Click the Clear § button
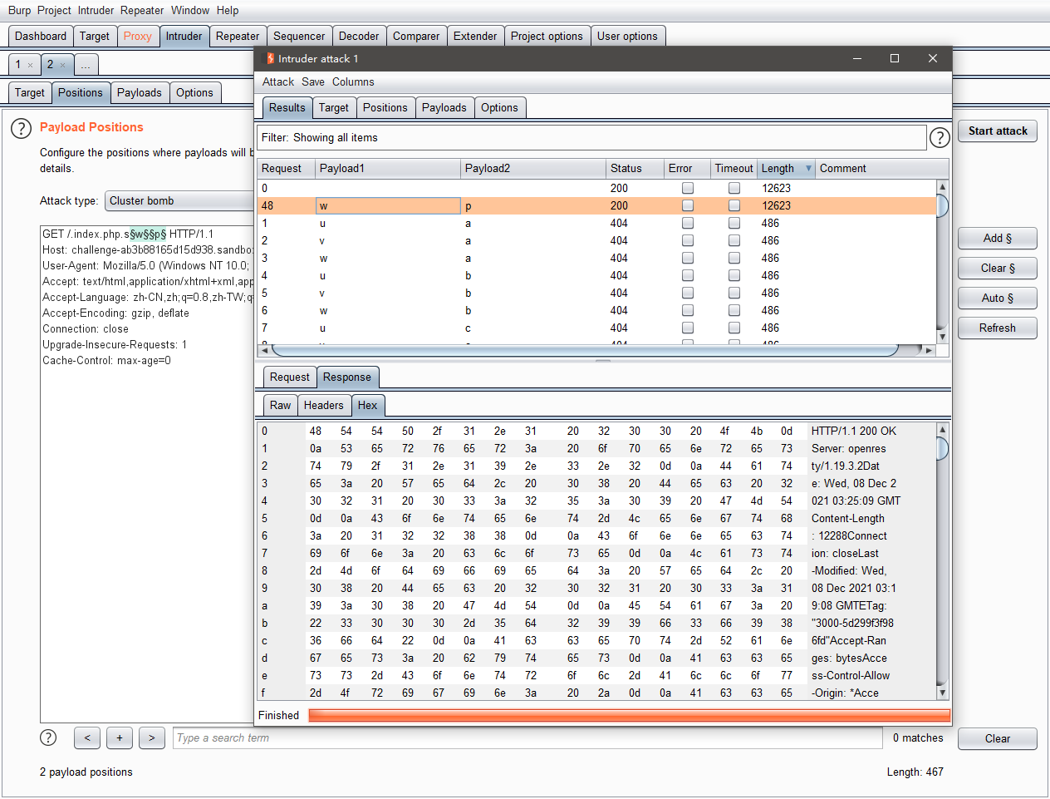The width and height of the screenshot is (1050, 799). pyautogui.click(x=998, y=269)
